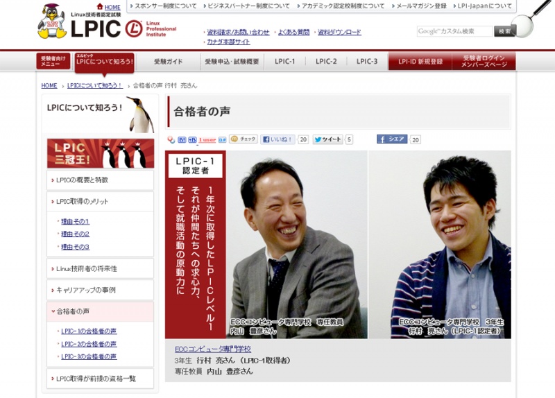
Task: Click the mixi チェック button
Action: coord(244,139)
